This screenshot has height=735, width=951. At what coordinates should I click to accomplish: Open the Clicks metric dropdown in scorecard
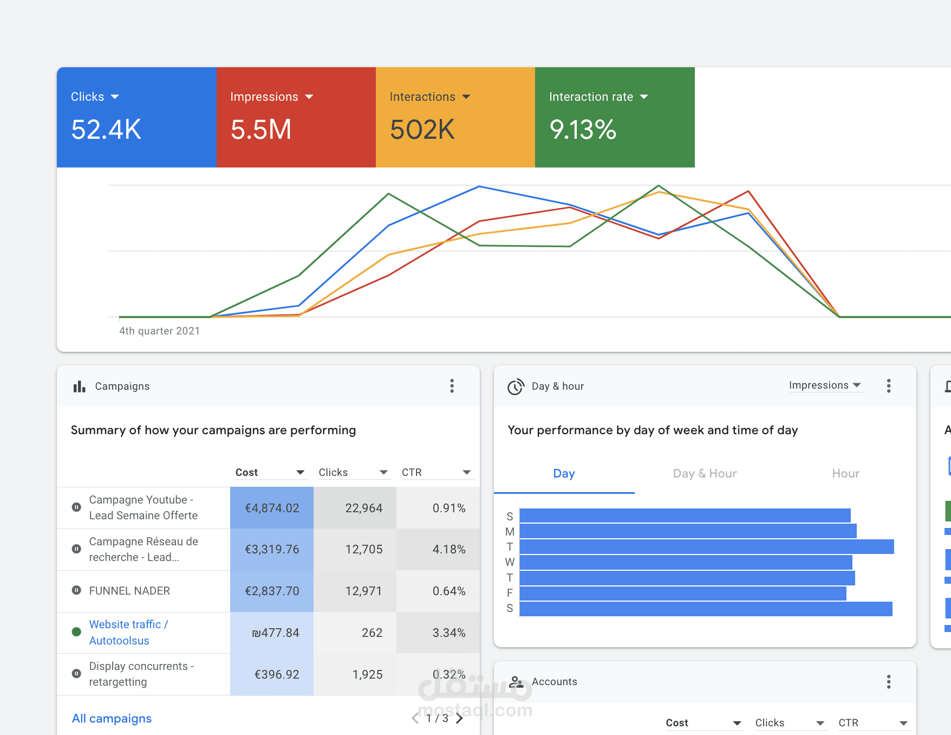click(x=95, y=96)
